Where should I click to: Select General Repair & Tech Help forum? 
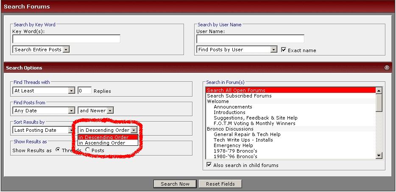click(291, 134)
